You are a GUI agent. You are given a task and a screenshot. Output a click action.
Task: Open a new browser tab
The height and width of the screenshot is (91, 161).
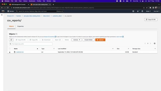[53, 5]
